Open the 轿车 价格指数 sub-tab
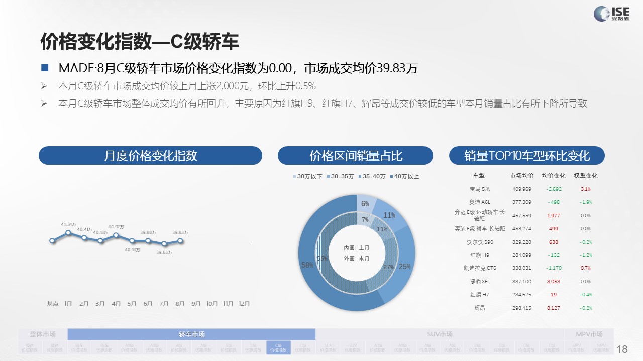 (79, 348)
